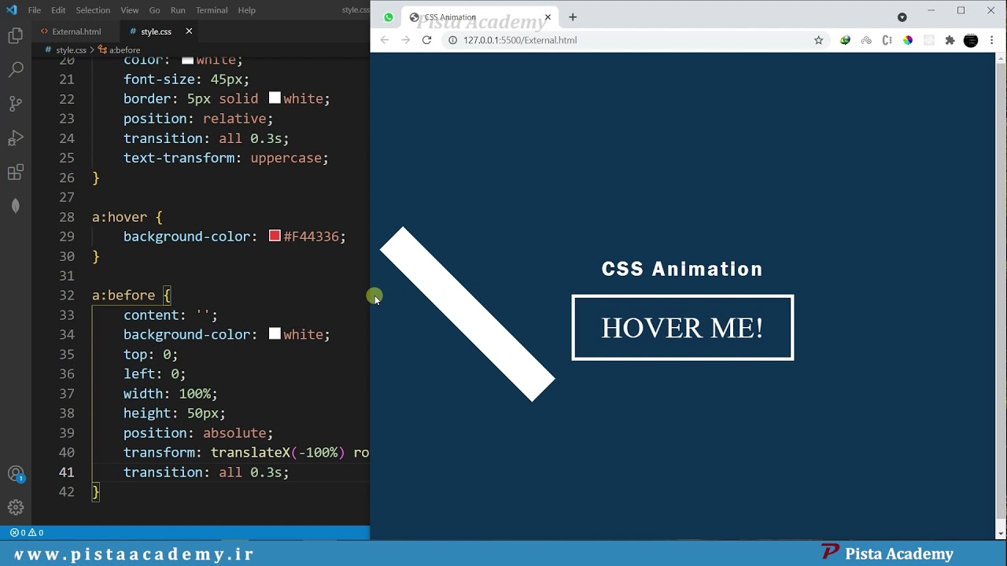Viewport: 1007px width, 566px height.
Task: Click line number 41 in the gutter
Action: click(x=67, y=472)
